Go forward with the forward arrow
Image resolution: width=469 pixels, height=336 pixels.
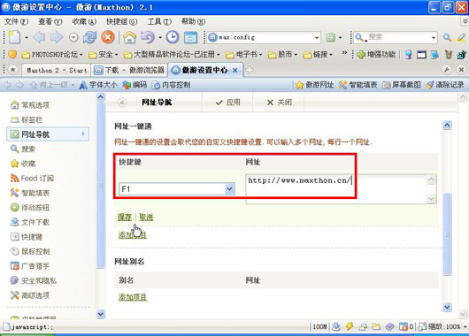pos(57,37)
